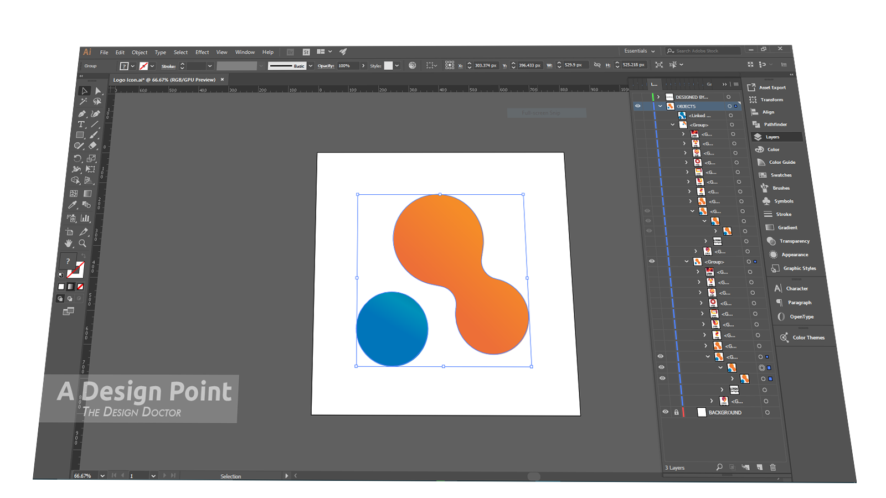
Task: Click the Search Adobe Stock field
Action: 703,51
